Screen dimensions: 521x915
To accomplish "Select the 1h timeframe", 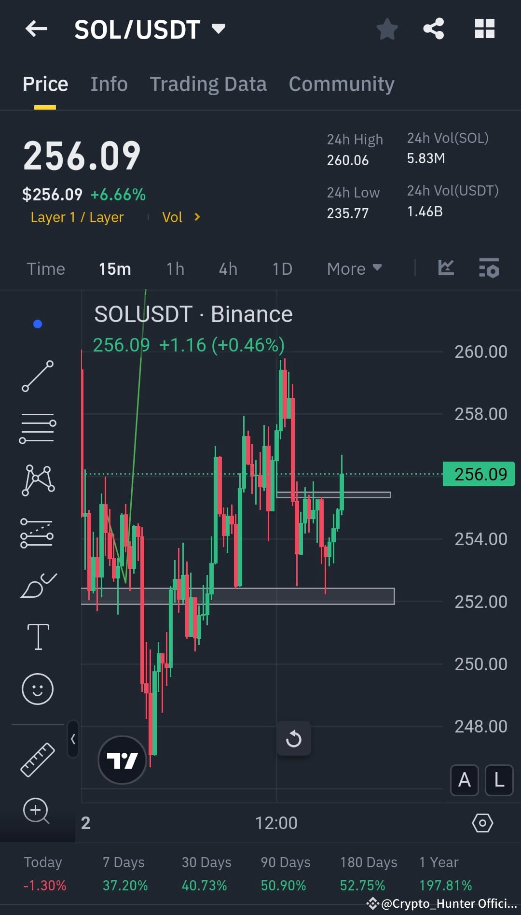I will point(175,268).
